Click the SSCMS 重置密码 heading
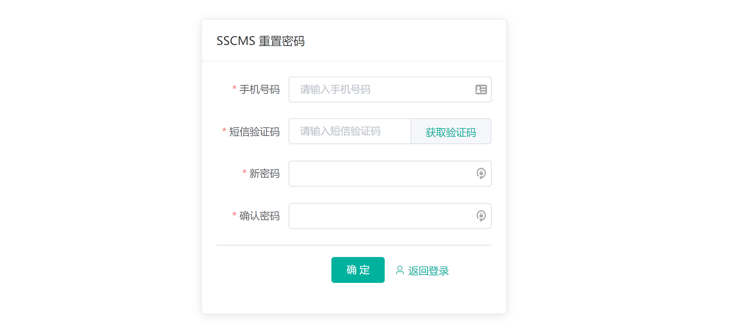Screen dimensions: 746x335 click(260, 41)
